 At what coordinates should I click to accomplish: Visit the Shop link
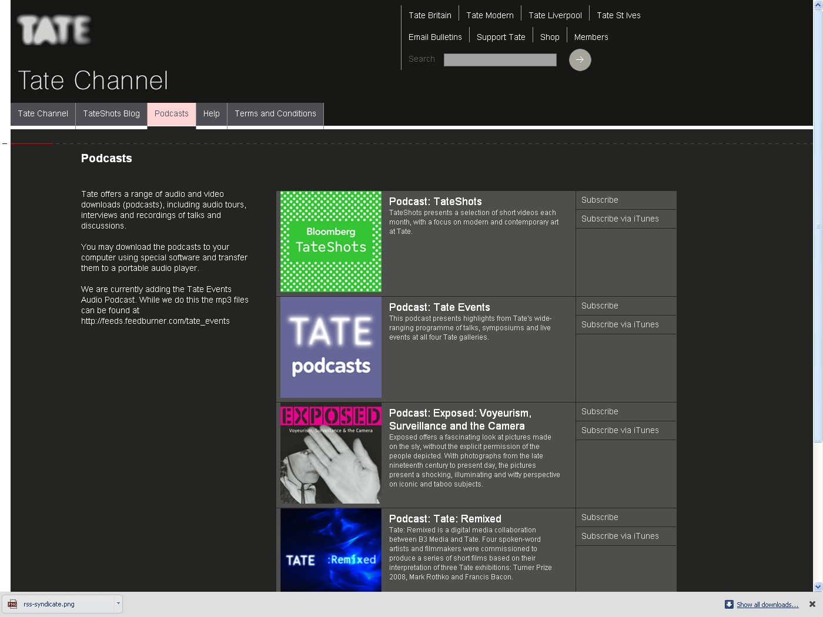tap(550, 37)
